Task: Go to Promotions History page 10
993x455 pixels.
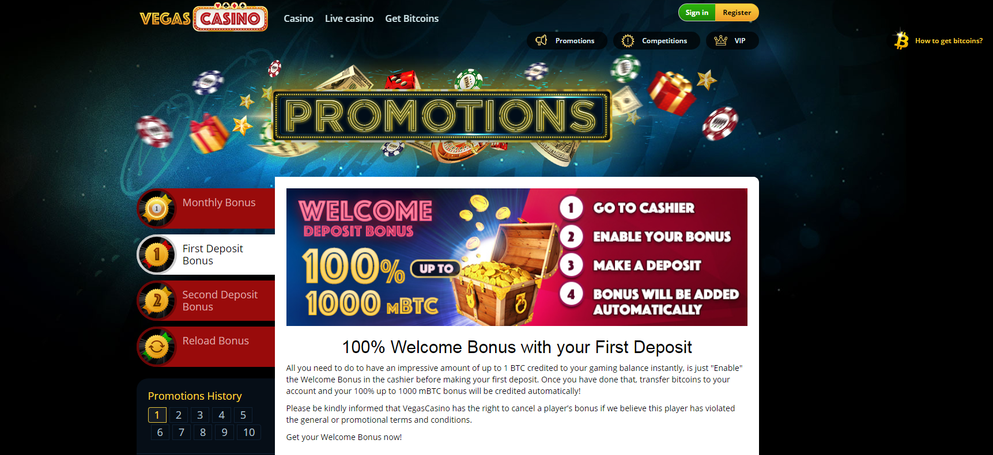Action: tap(249, 433)
